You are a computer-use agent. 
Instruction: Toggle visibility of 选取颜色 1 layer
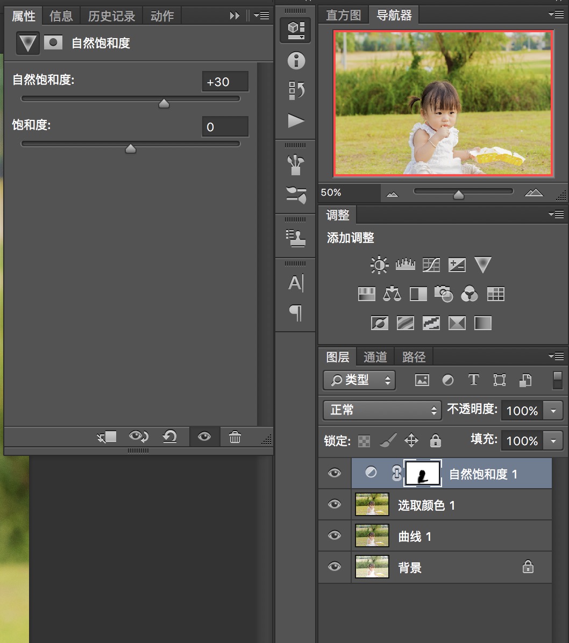pos(335,505)
